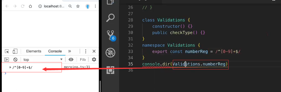Image resolution: width=281 pixels, height=92 pixels.
Task: Open DevTools customize menu
Action: [x=86, y=51]
